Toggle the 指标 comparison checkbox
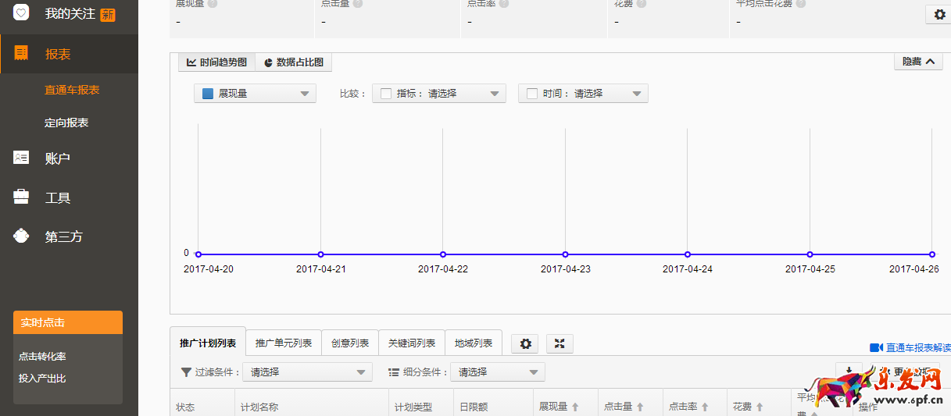 click(x=385, y=94)
